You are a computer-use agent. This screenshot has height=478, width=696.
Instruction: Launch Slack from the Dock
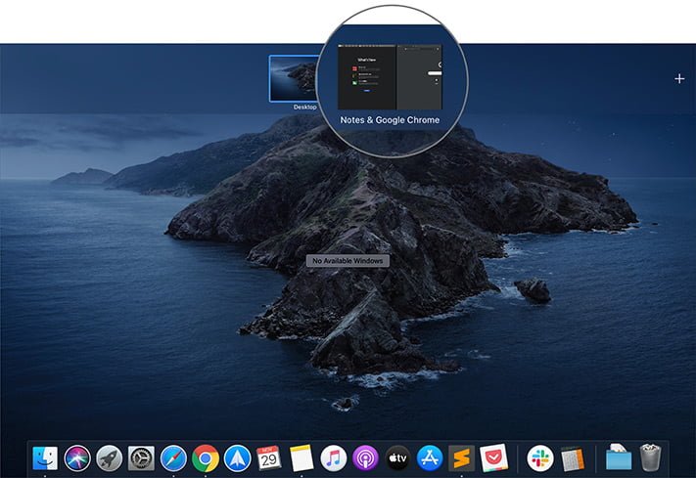coord(540,458)
